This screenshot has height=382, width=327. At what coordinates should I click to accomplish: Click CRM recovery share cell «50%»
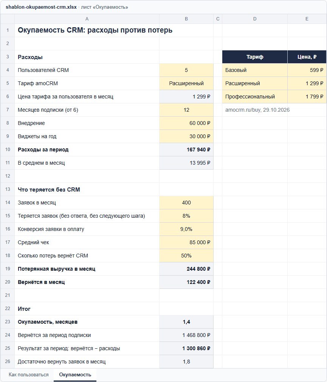pyautogui.click(x=186, y=256)
